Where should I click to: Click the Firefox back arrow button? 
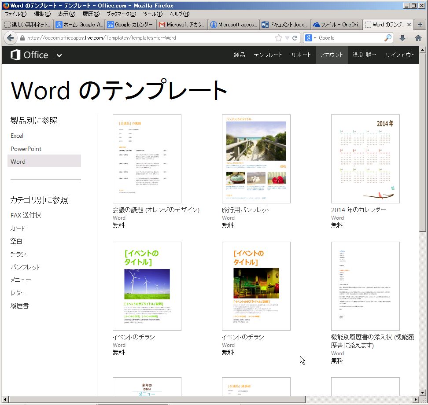10,38
